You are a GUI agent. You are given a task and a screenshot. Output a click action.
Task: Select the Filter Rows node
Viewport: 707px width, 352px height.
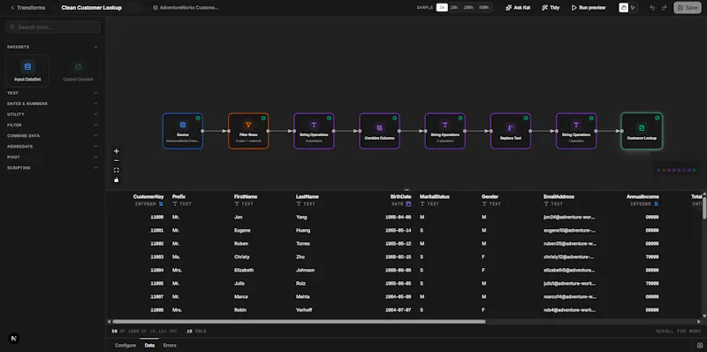248,131
